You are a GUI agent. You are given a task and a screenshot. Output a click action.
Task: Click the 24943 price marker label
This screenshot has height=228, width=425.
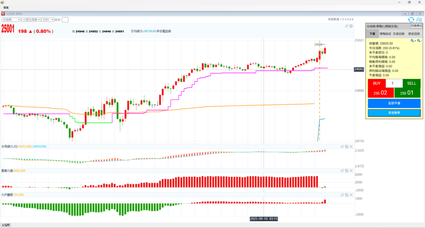[359, 70]
